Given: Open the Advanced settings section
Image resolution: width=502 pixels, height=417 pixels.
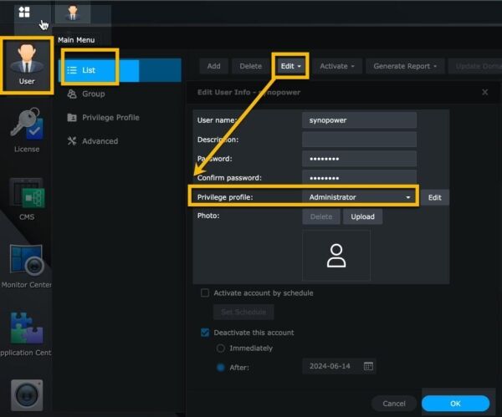Looking at the screenshot, I should click(x=93, y=141).
